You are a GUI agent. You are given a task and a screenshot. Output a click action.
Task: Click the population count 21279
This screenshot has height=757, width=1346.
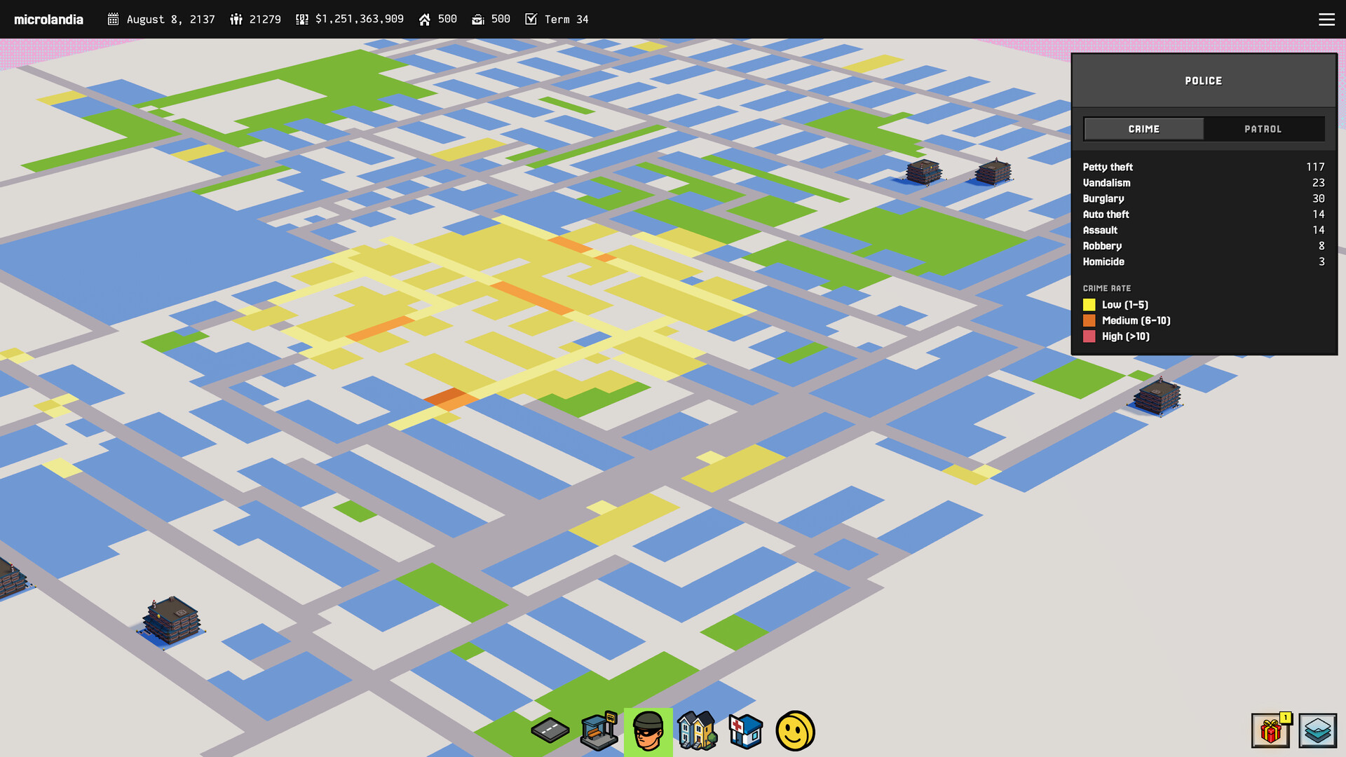265,19
